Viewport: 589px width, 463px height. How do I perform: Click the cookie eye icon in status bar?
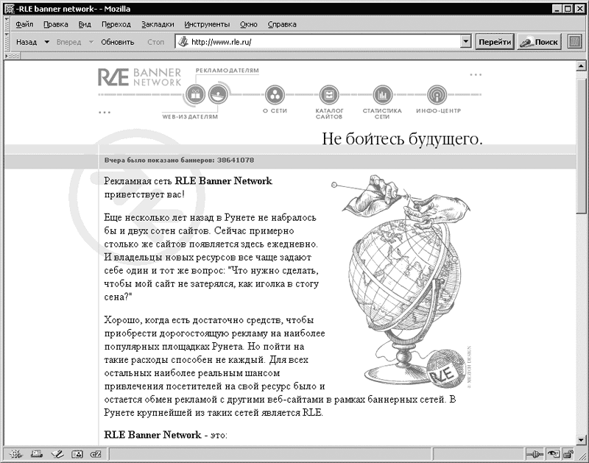pyautogui.click(x=553, y=454)
